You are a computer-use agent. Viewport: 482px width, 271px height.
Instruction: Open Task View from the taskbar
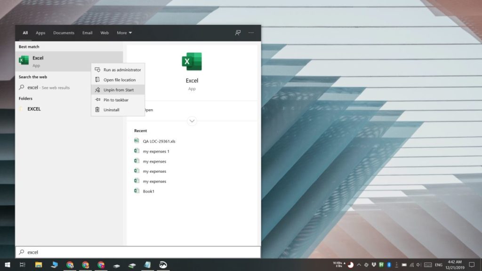(22, 264)
